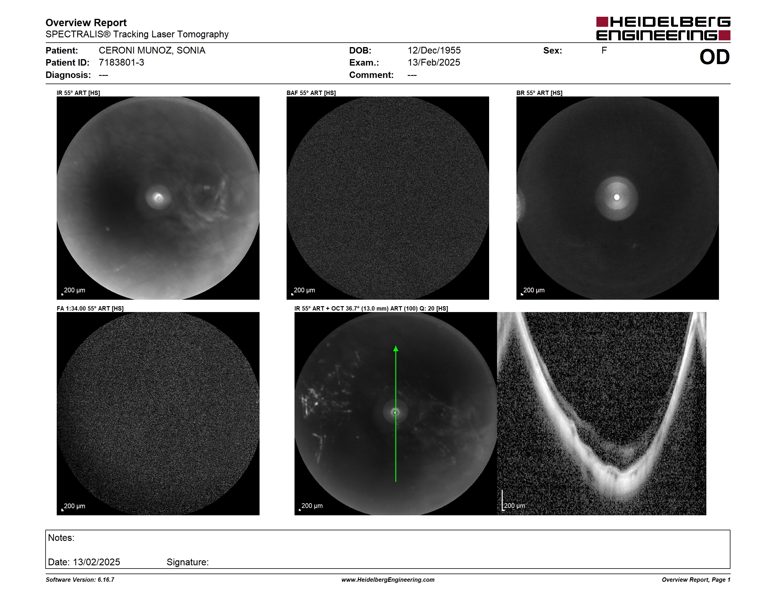
Task: Click the large "OD" eye label
Action: point(715,57)
